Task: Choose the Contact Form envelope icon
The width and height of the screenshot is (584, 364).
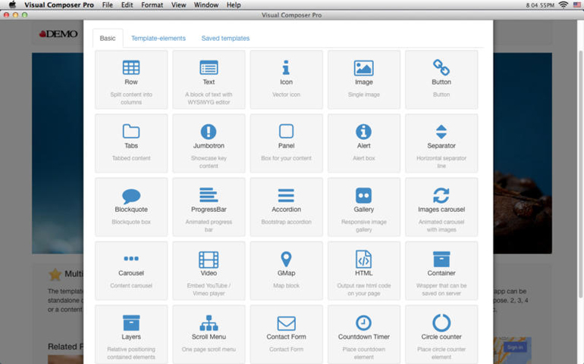Action: pyautogui.click(x=286, y=323)
